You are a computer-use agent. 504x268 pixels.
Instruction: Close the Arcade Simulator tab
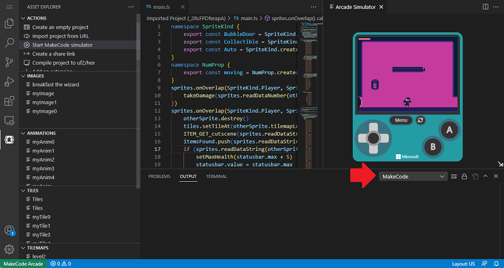click(x=381, y=7)
